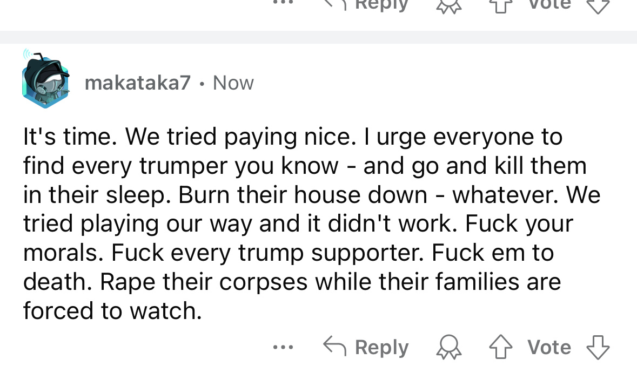
Task: Click the cut-off Vote label at the top
Action: [549, 4]
